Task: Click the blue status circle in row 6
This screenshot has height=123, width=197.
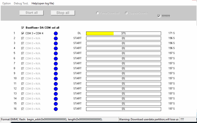Action: (x=56, y=58)
